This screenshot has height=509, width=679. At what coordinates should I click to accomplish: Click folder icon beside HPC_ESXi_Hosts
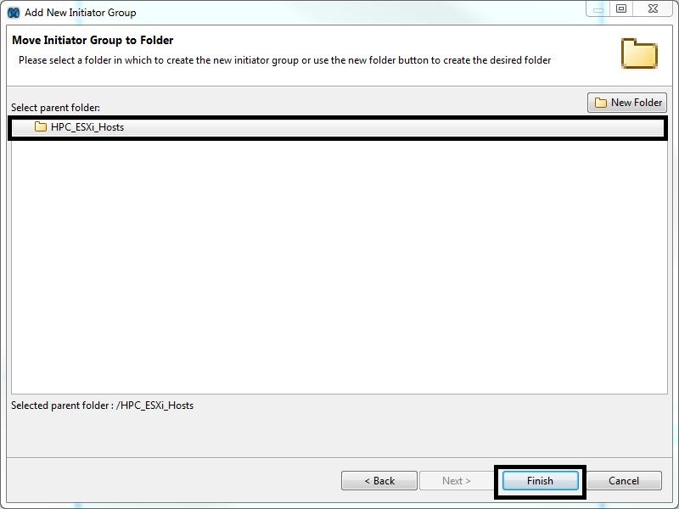41,127
